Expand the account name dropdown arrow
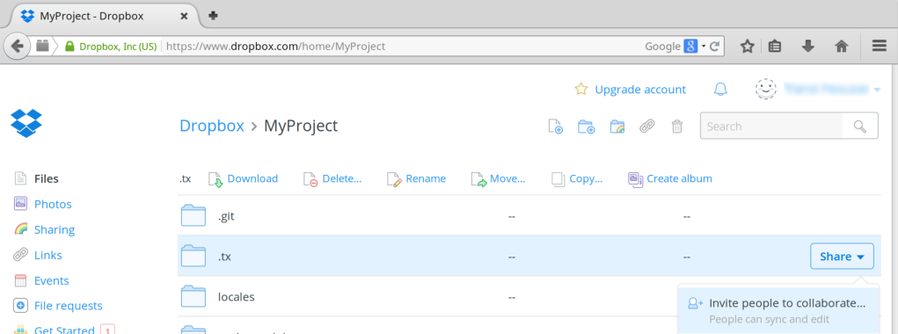This screenshot has height=334, width=898. [877, 90]
